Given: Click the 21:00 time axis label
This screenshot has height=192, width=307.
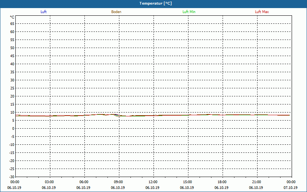Looking at the screenshot, I should pyautogui.click(x=256, y=182).
